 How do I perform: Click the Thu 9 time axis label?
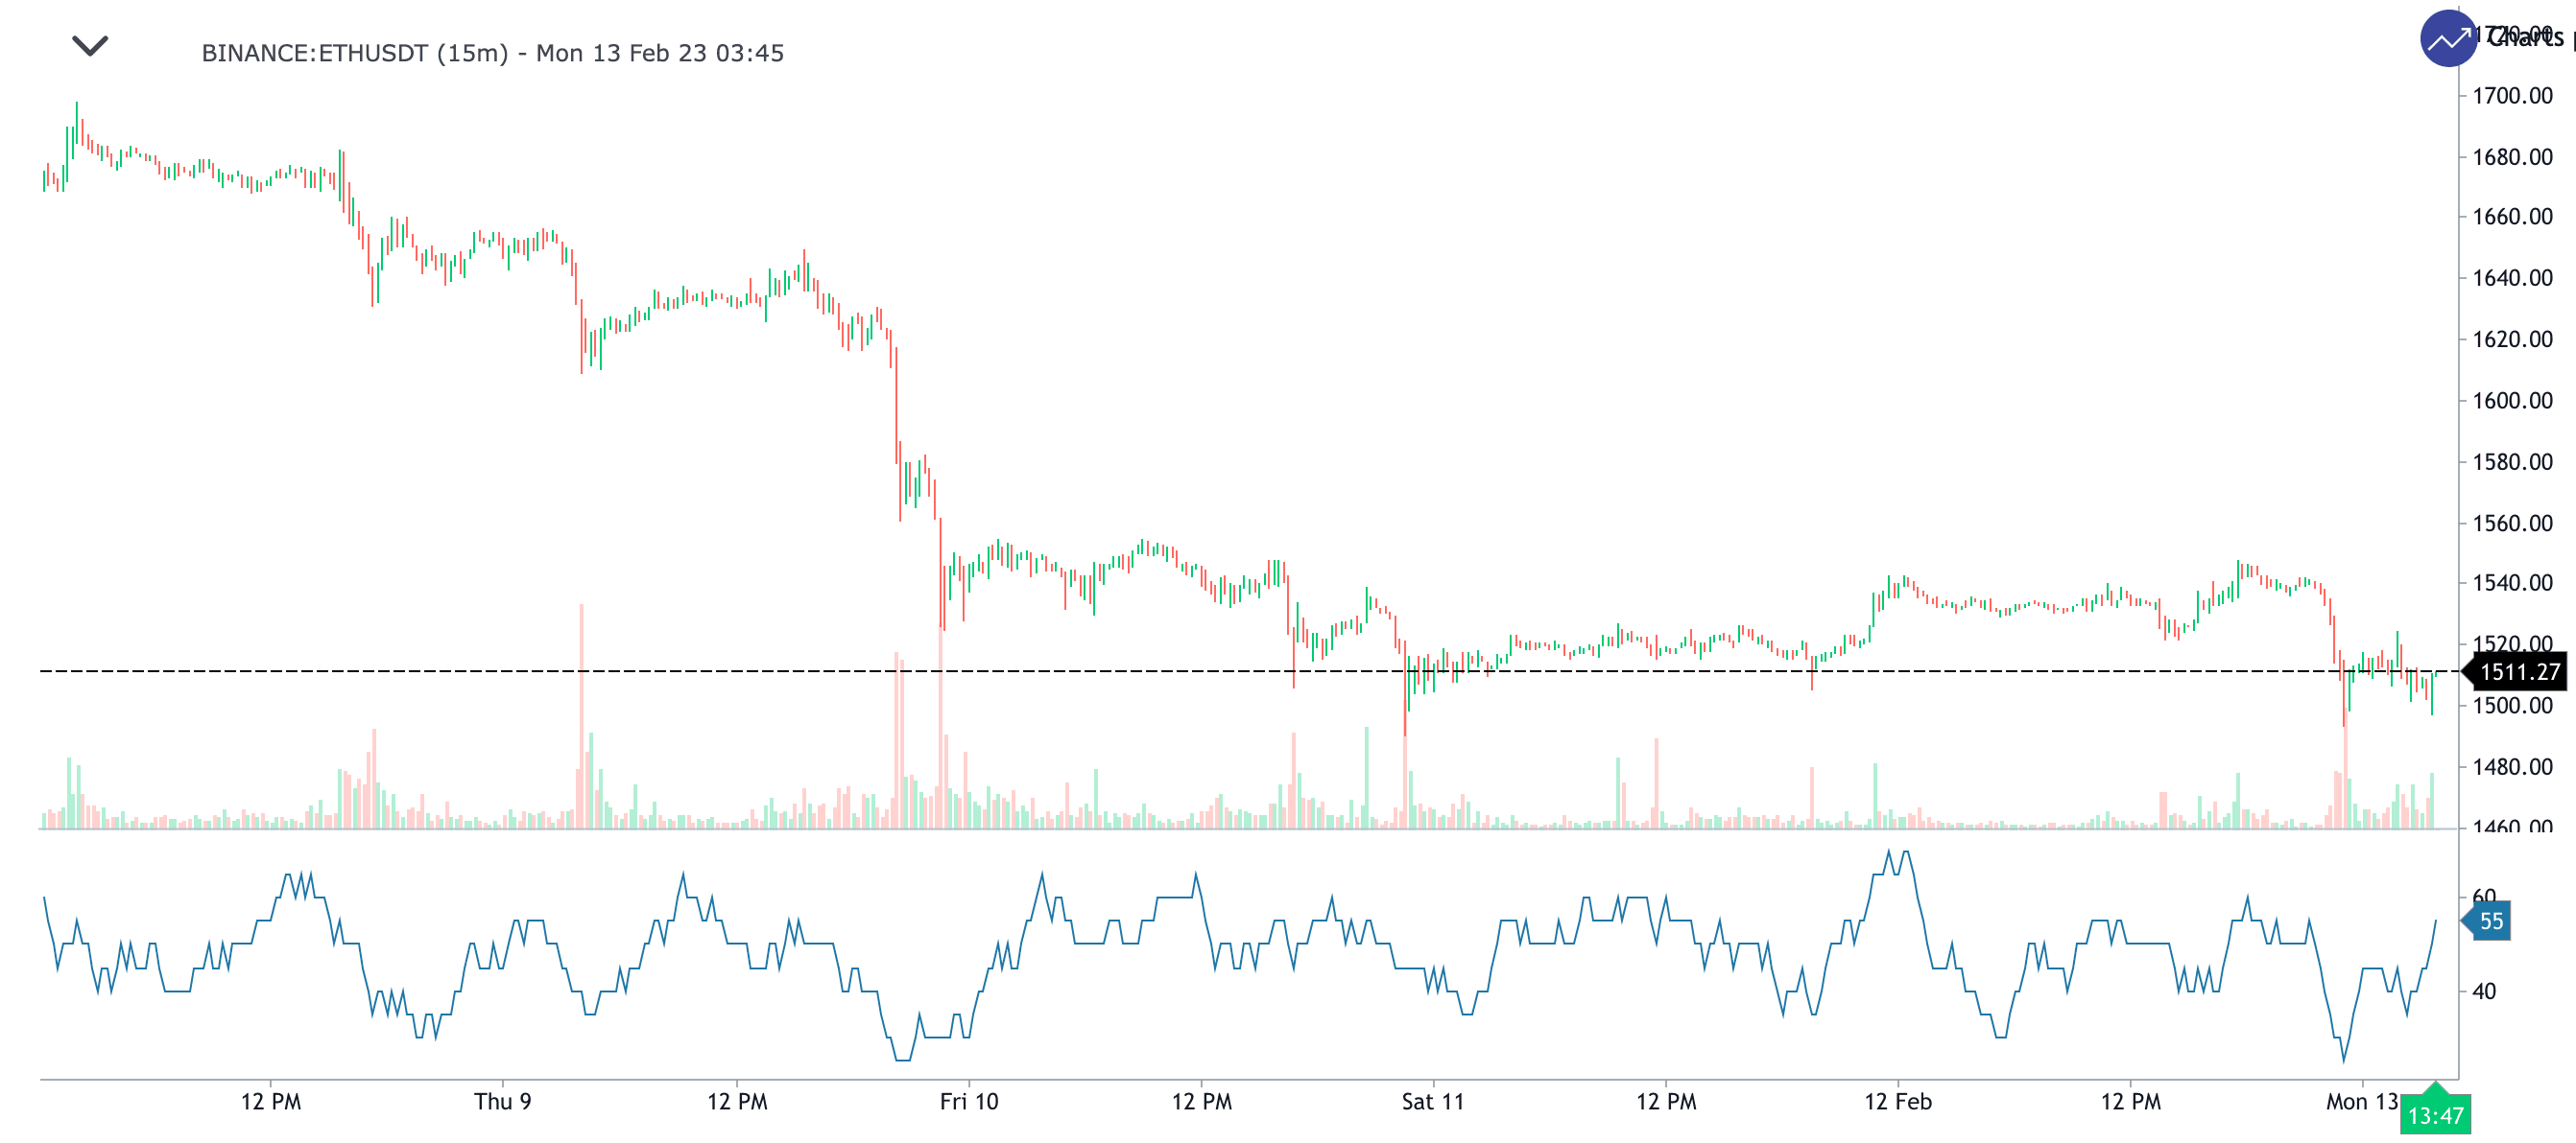502,1101
